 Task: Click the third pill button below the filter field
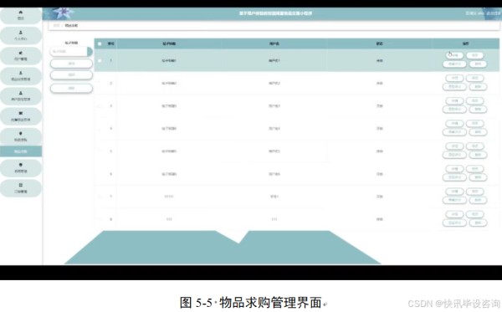(x=71, y=89)
